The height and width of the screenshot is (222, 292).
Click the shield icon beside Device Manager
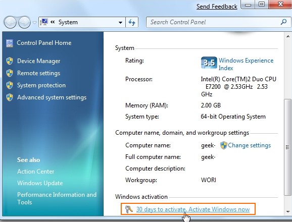point(10,61)
